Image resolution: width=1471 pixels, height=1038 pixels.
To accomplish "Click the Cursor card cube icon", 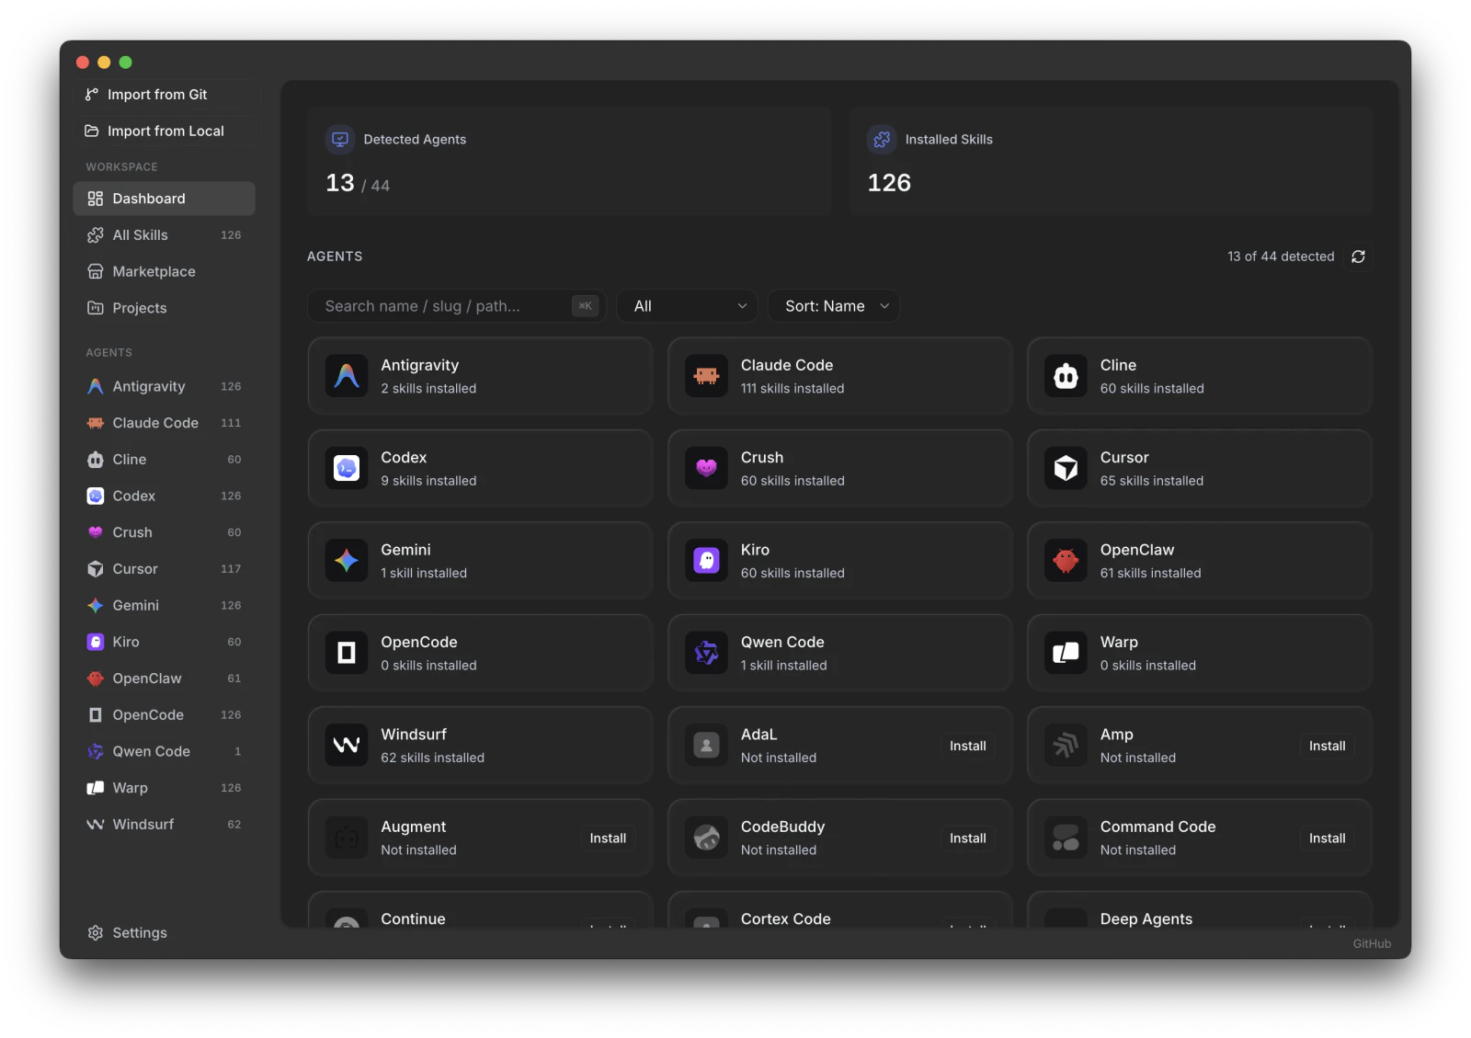I will pyautogui.click(x=1066, y=469).
